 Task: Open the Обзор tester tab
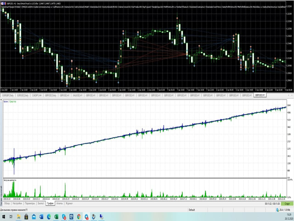(x=7, y=204)
